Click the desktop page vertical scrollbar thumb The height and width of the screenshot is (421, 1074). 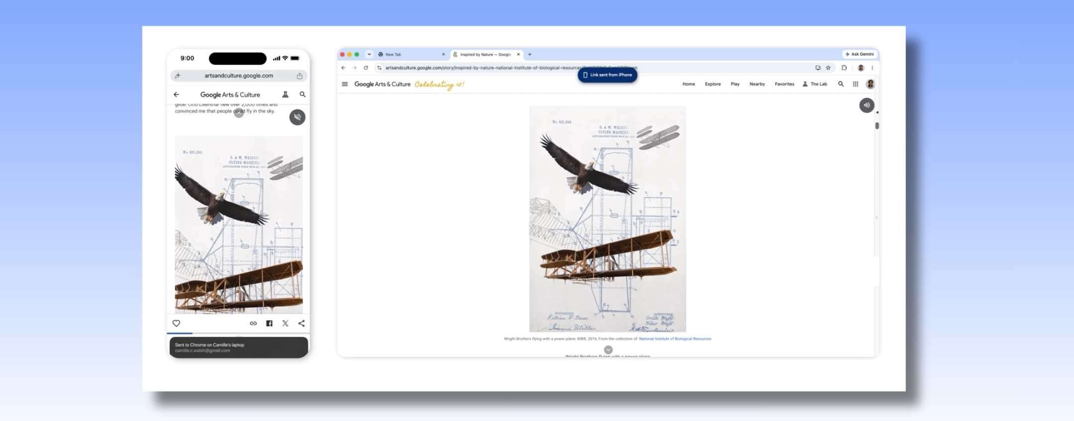[877, 126]
